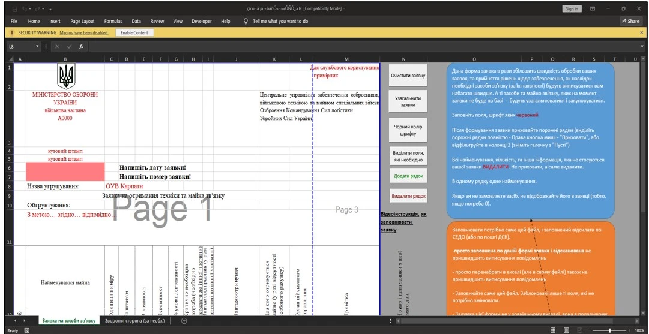The image size is (649, 334).
Task: Click the Ukraine coat of arms image
Action: (x=65, y=76)
